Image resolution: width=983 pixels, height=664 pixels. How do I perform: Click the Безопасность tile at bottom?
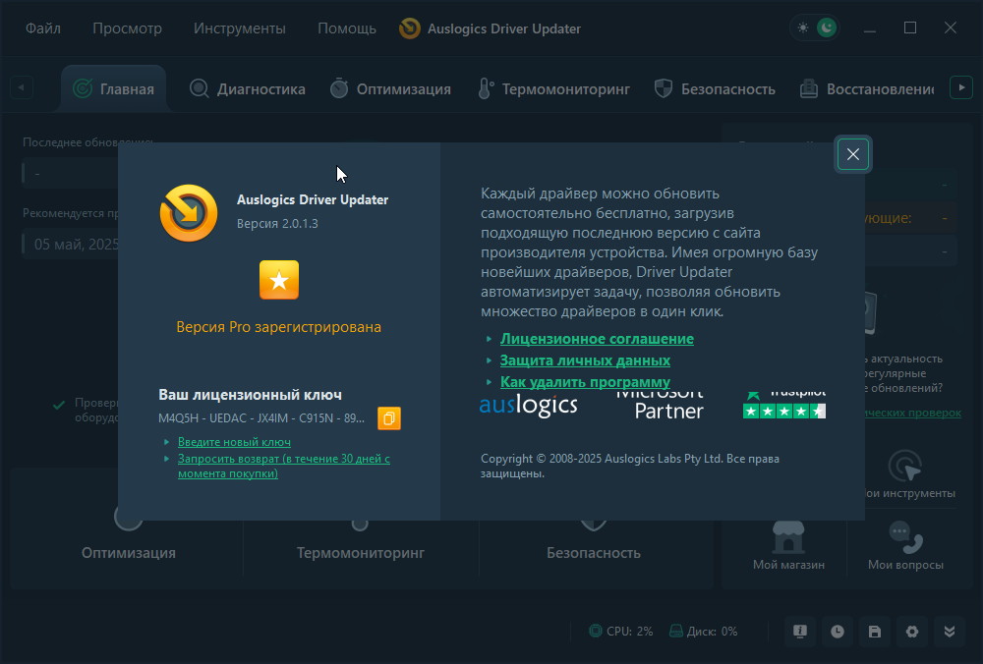tap(594, 552)
